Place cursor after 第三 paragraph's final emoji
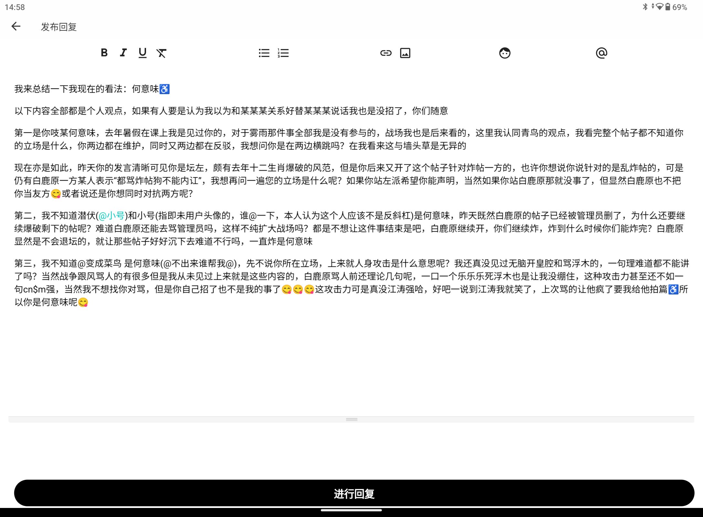This screenshot has height=517, width=703. pos(89,302)
